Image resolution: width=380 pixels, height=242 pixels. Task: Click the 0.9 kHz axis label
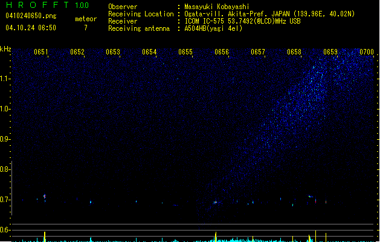[x=5, y=139]
